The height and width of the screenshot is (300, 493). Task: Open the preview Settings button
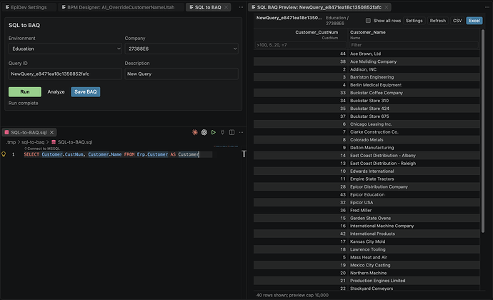(414, 21)
